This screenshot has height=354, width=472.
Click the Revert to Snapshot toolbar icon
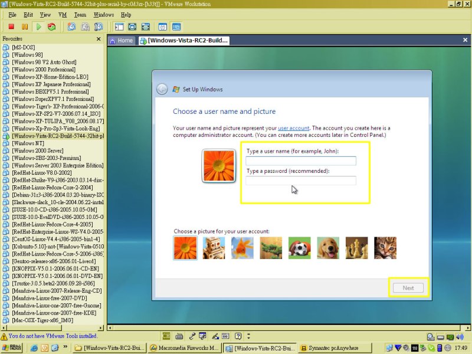click(x=85, y=27)
